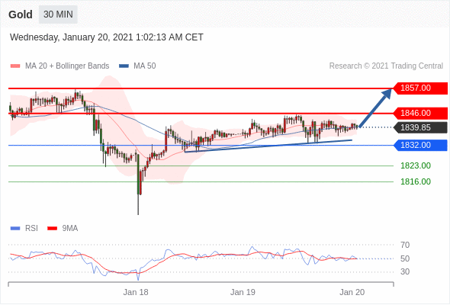
Task: Click the 'Research © 2021 Trading Central' credit
Action: coord(386,66)
